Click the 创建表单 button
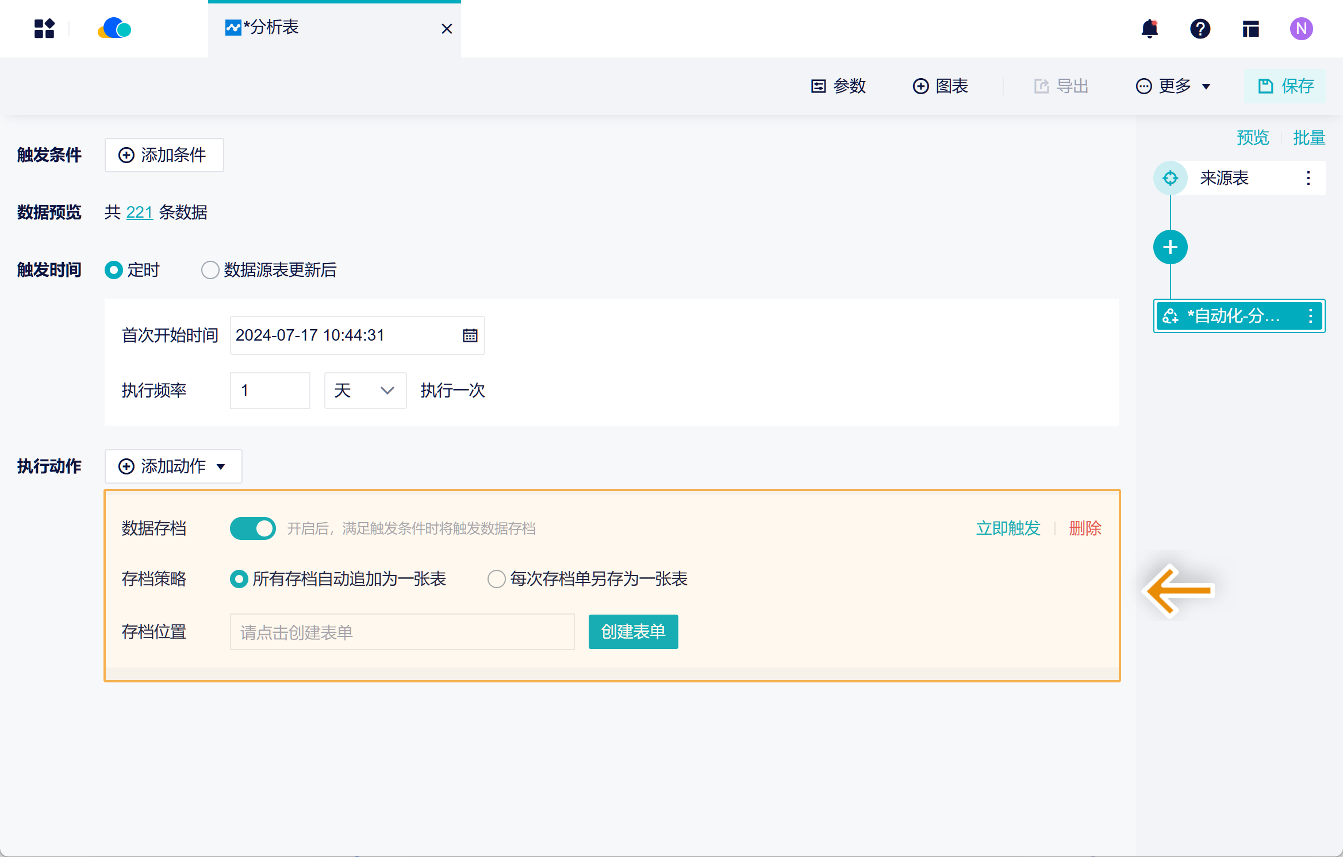 coord(633,632)
